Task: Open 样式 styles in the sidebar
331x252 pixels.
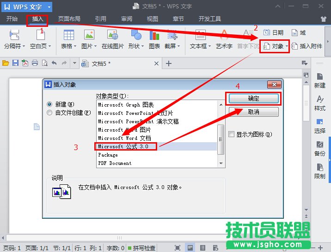Action: tap(319, 103)
